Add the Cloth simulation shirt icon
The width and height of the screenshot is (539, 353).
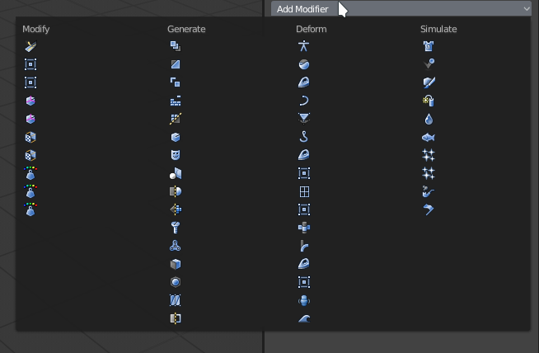tap(429, 46)
